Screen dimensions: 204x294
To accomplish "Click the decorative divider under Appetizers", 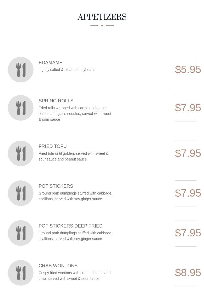I will click(x=102, y=26).
